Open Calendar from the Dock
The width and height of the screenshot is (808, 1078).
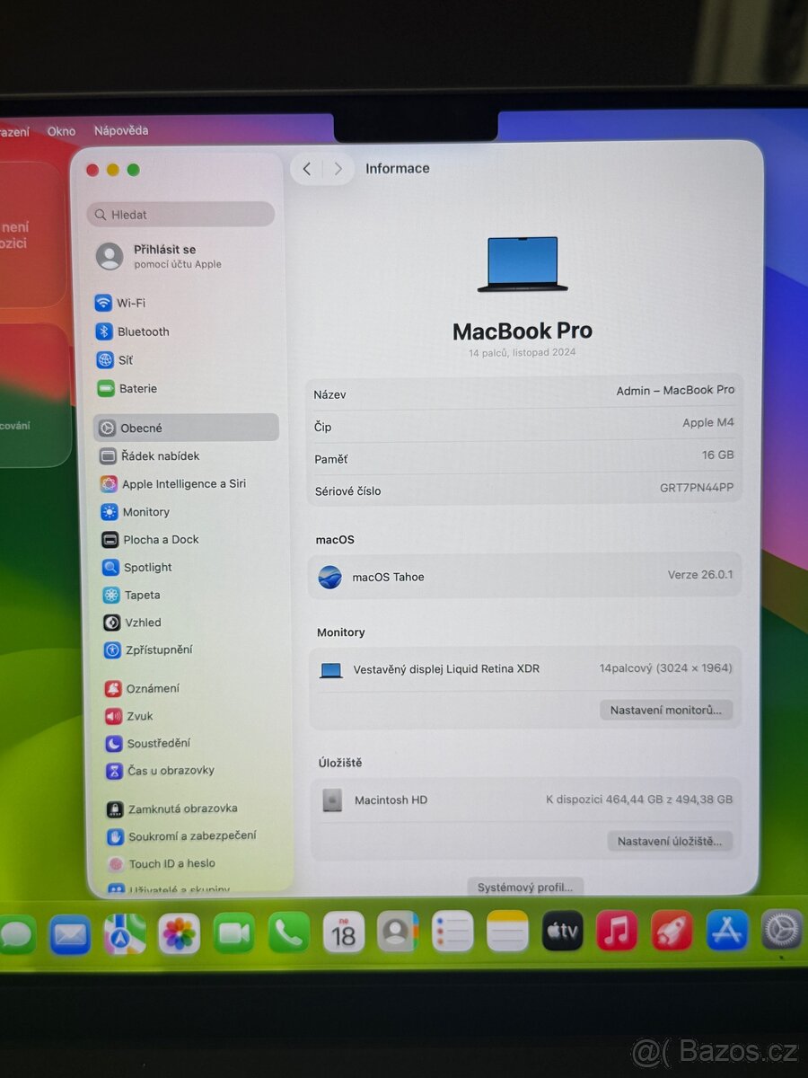tap(343, 933)
